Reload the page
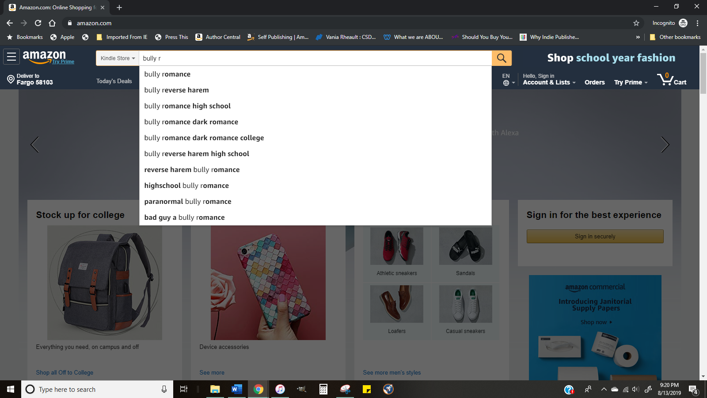The height and width of the screenshot is (398, 707). pos(38,23)
